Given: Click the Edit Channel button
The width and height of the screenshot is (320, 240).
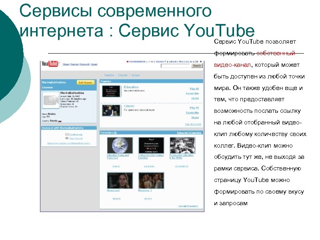Looking at the screenshot, I should (86, 82).
